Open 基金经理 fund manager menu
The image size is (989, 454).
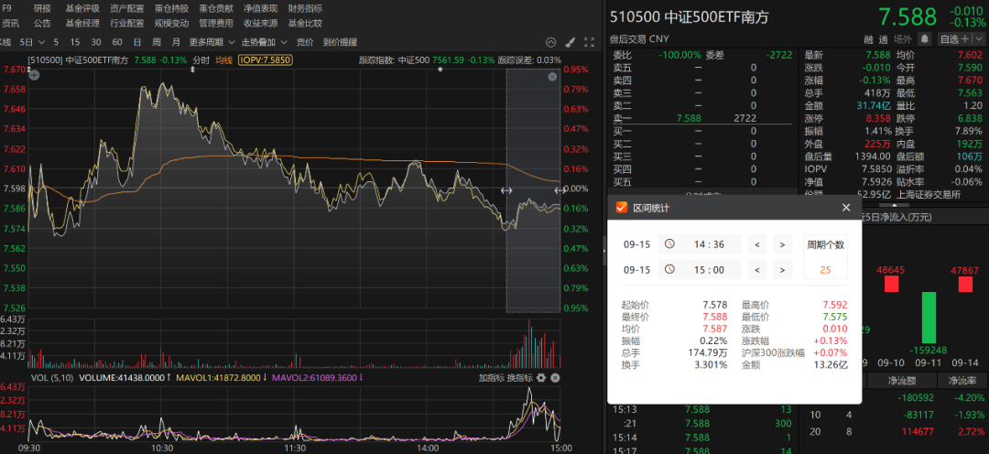coord(82,23)
